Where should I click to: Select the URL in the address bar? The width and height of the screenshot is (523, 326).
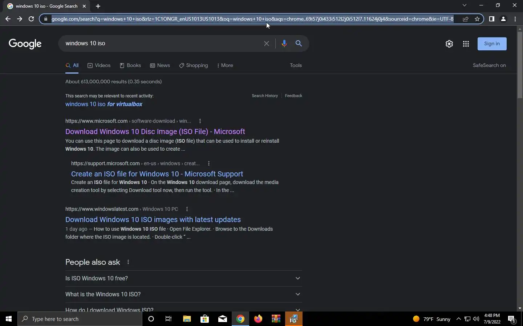(252, 19)
